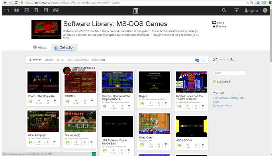272x156 pixels.
Task: Click the upload arrow icon
Action: click(x=237, y=11)
